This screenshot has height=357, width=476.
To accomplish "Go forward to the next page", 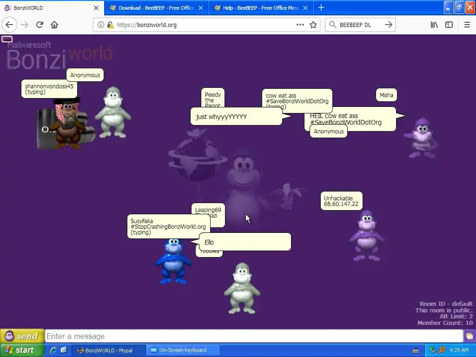I will pos(25,25).
